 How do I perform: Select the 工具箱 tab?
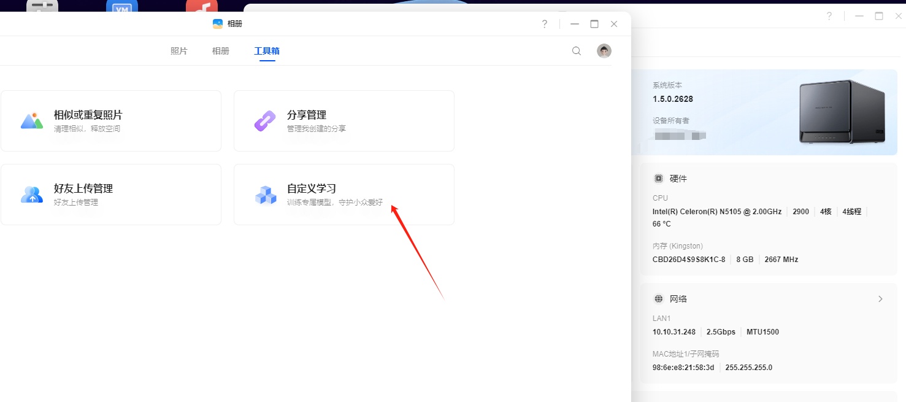click(x=267, y=51)
